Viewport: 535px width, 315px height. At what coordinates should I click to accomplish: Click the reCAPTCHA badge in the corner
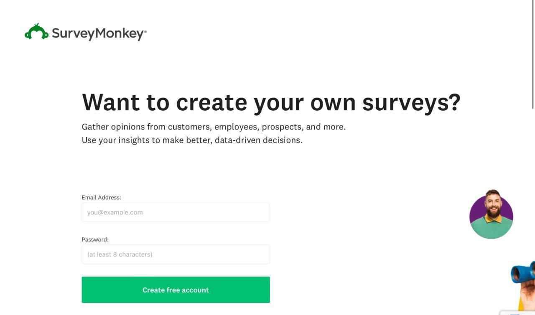517,313
